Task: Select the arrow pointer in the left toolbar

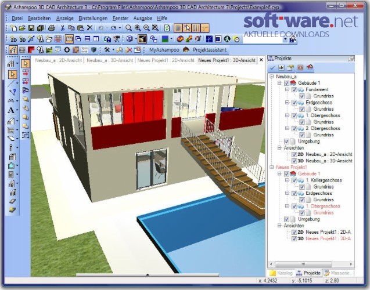Action: click(x=12, y=74)
